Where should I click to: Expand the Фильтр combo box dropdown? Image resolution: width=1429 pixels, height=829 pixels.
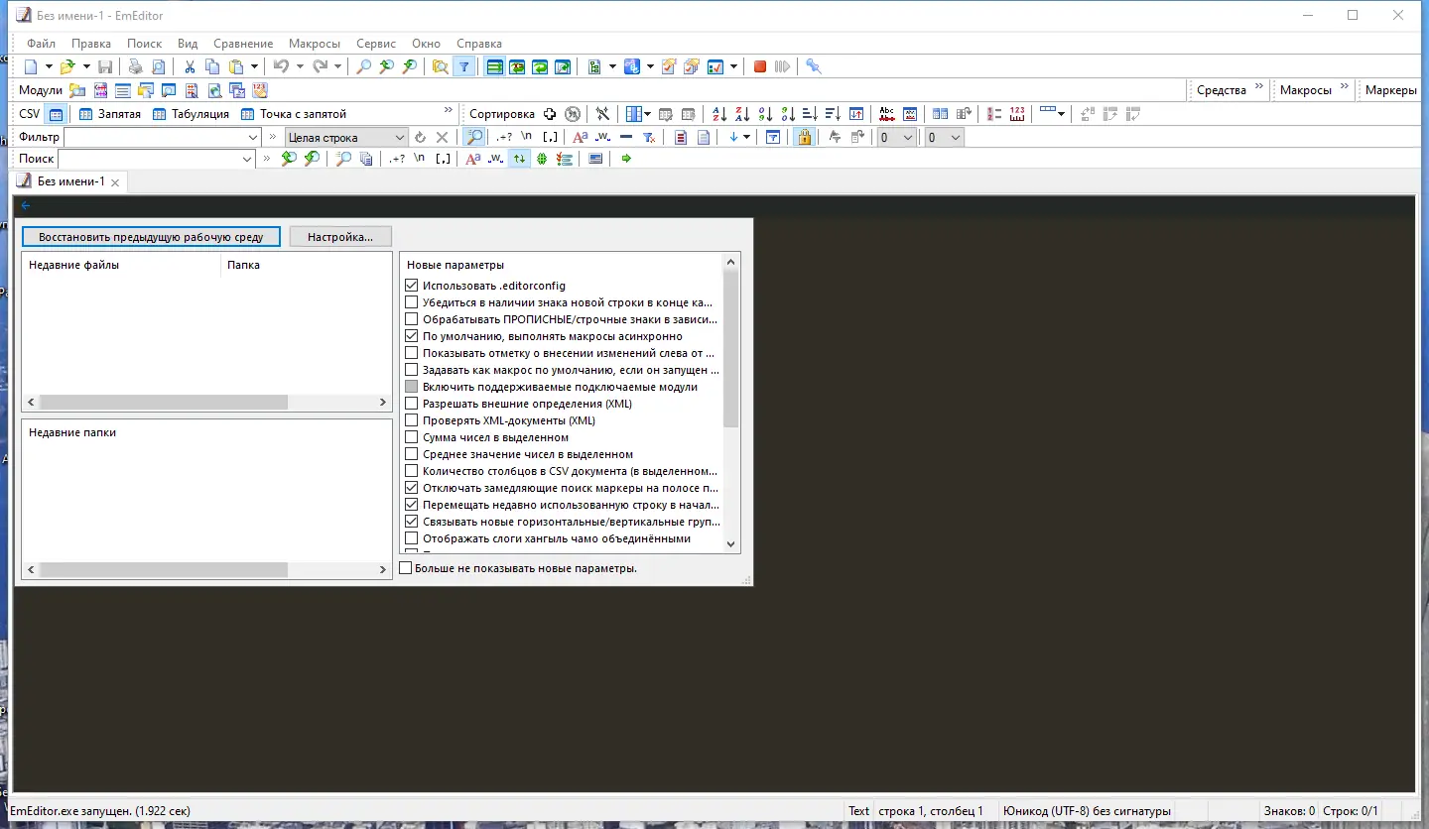coord(252,137)
